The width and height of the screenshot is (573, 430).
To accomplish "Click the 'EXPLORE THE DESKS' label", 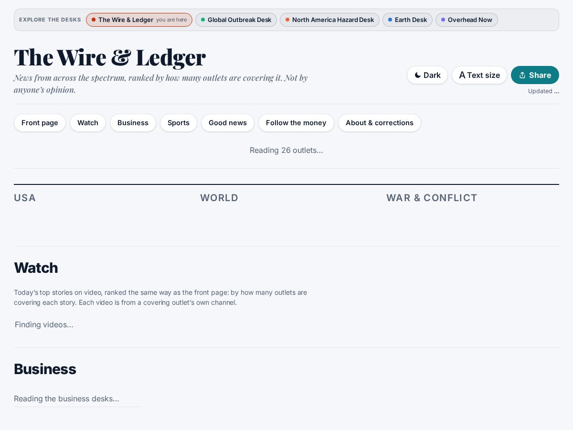I will click(50, 20).
